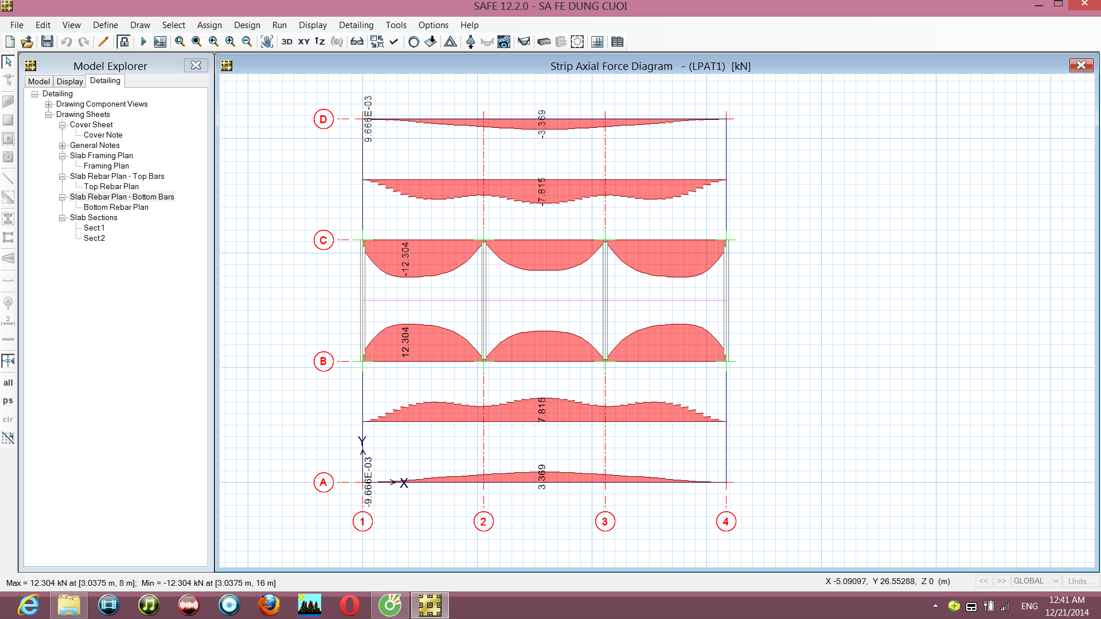The height and width of the screenshot is (619, 1101).
Task: Click the Undo arrow in the toolbar
Action: (x=67, y=41)
